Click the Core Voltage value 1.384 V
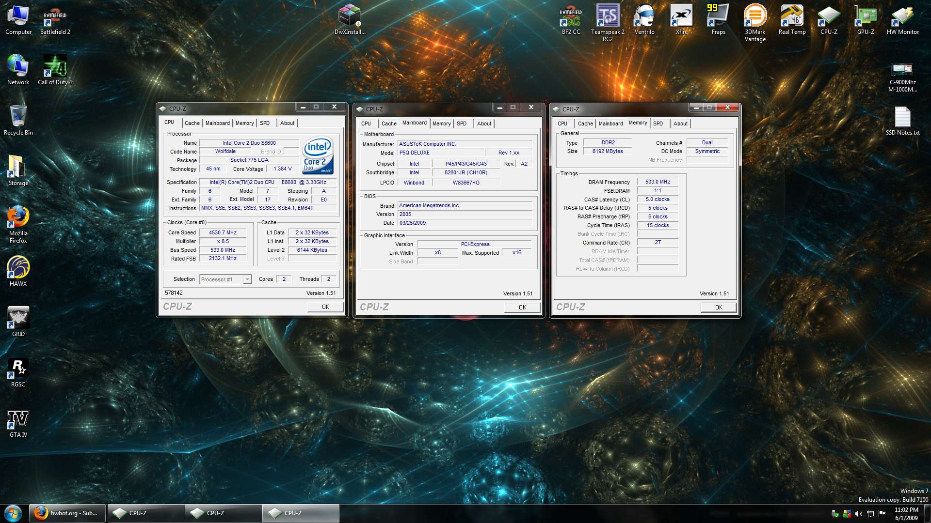The width and height of the screenshot is (931, 523). point(282,169)
